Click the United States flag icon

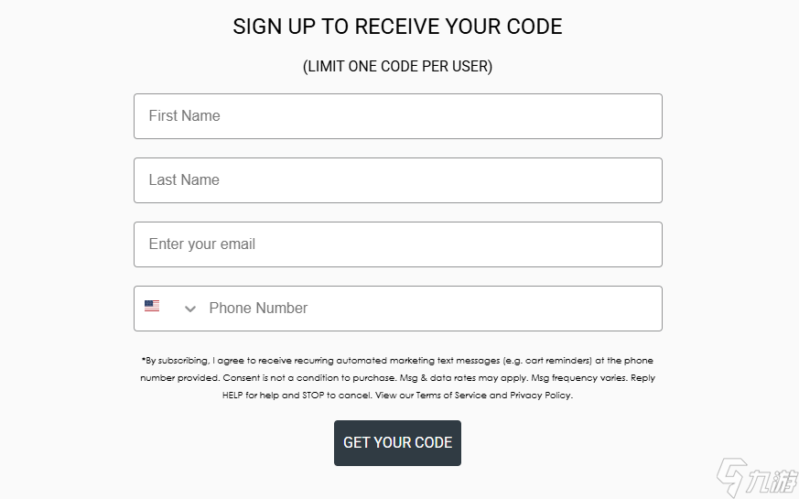(152, 307)
